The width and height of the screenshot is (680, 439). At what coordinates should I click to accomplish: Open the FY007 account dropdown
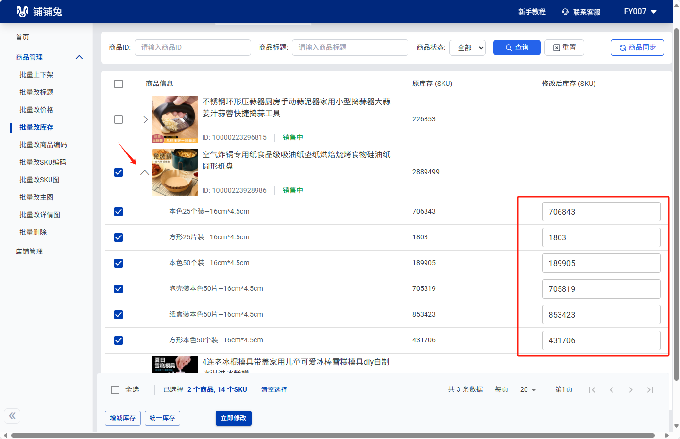640,12
